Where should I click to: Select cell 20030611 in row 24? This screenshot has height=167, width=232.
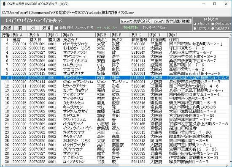tap(37, 137)
